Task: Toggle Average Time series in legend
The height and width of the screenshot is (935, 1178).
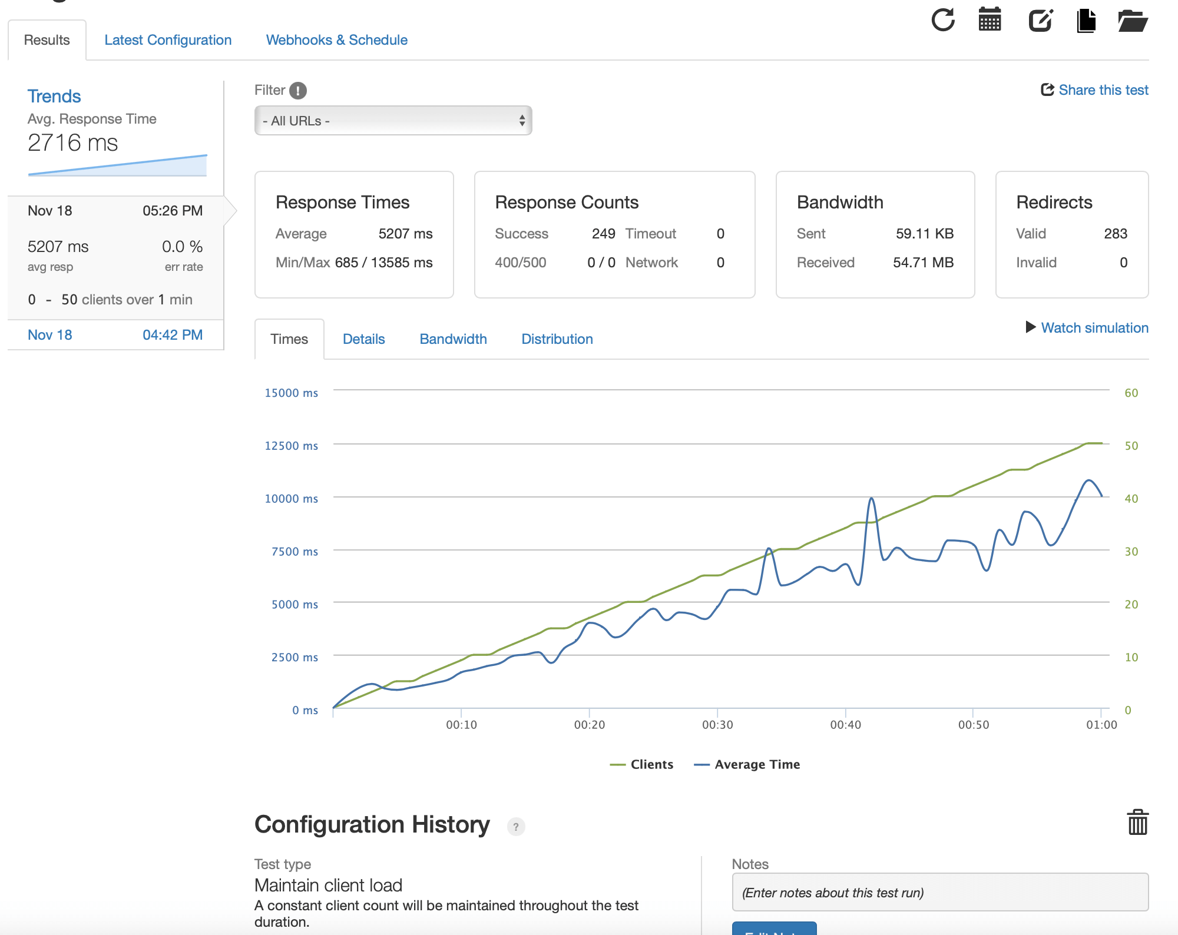Action: [x=747, y=764]
